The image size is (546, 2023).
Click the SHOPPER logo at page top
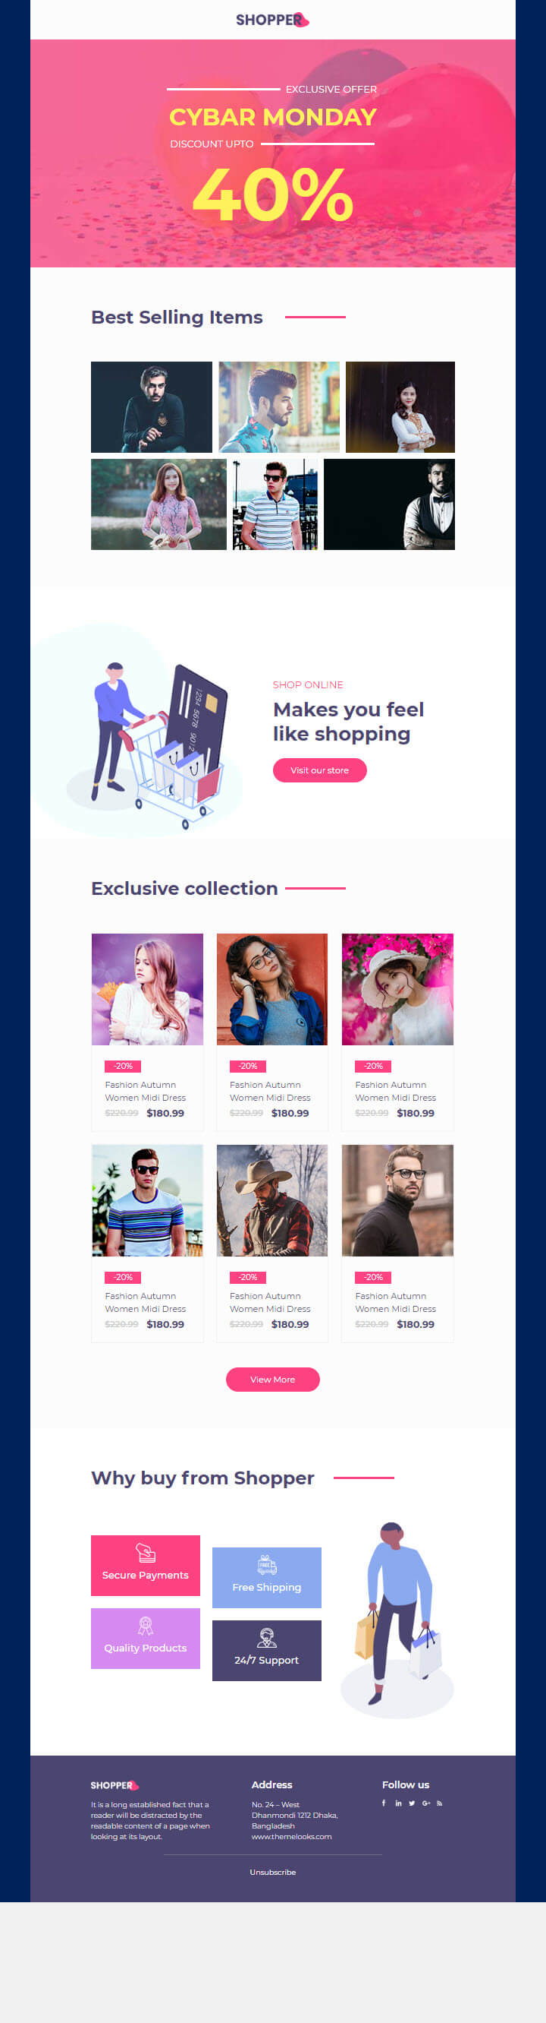coord(272,20)
